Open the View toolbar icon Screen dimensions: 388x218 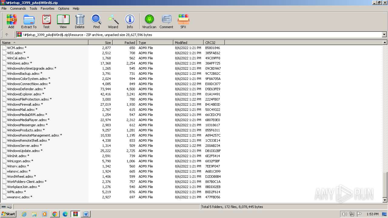click(63, 21)
